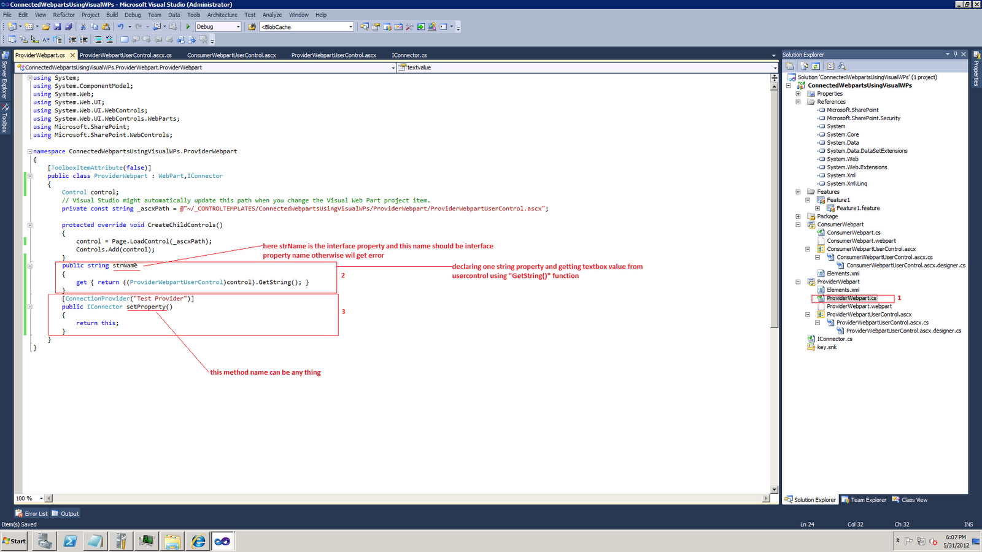The image size is (982, 552).
Task: Expand the Package node
Action: 798,217
